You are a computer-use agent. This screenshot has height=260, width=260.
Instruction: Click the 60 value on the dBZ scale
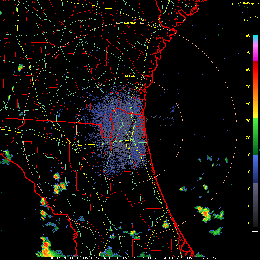pos(248,69)
